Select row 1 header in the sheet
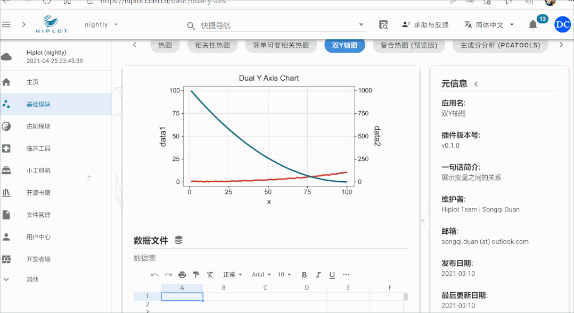 click(x=147, y=296)
